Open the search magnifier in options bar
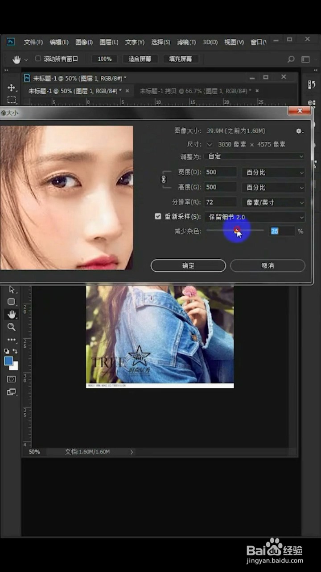The height and width of the screenshot is (572, 321). coord(291,59)
